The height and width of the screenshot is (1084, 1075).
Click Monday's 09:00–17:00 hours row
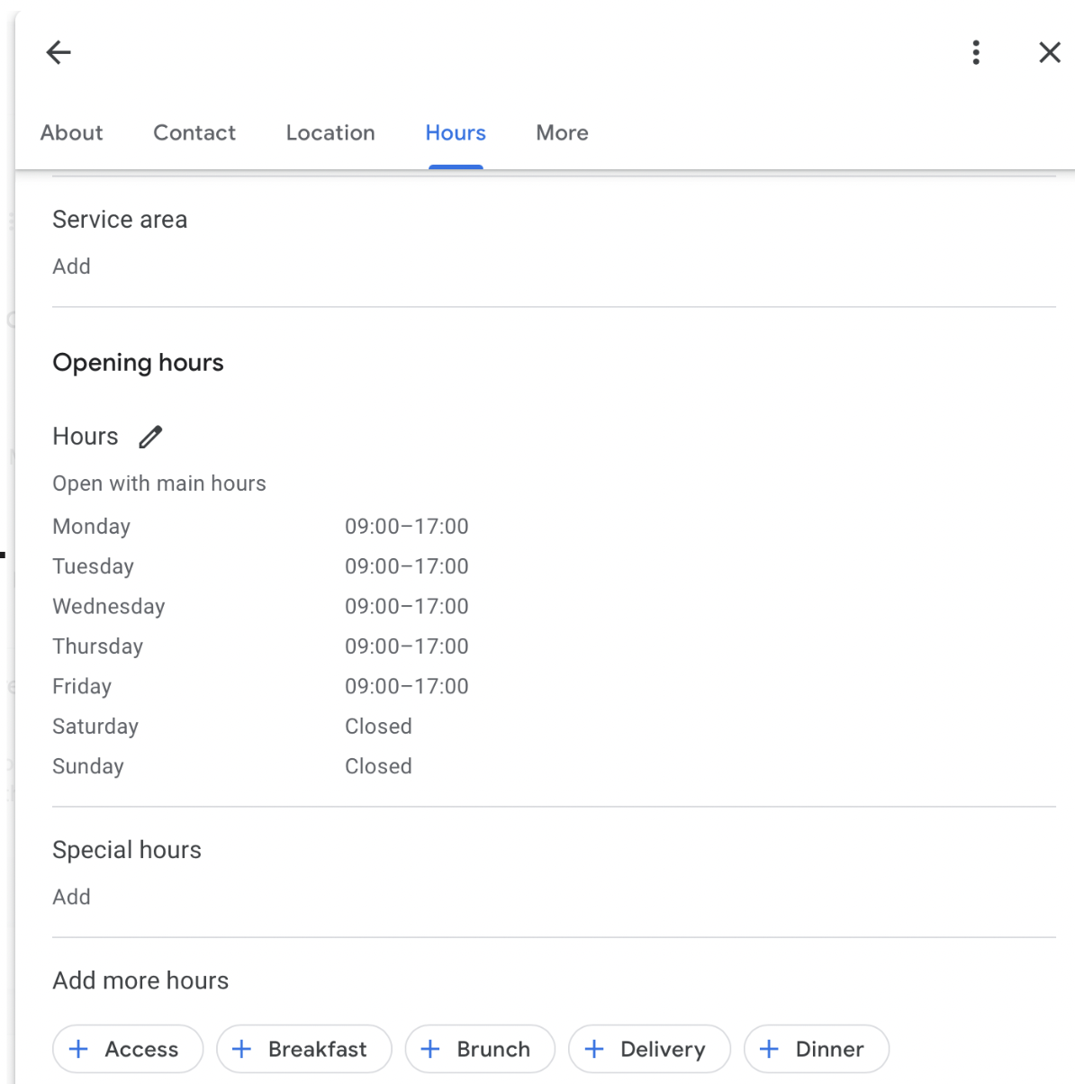click(406, 527)
